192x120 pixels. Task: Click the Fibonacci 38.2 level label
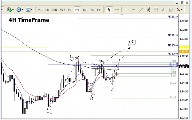click(x=173, y=69)
